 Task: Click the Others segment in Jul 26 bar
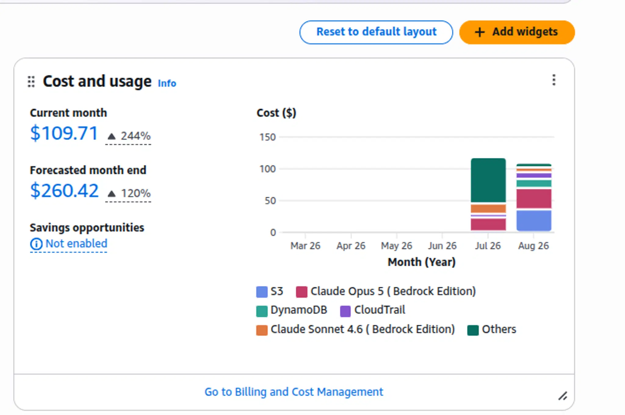pos(488,180)
